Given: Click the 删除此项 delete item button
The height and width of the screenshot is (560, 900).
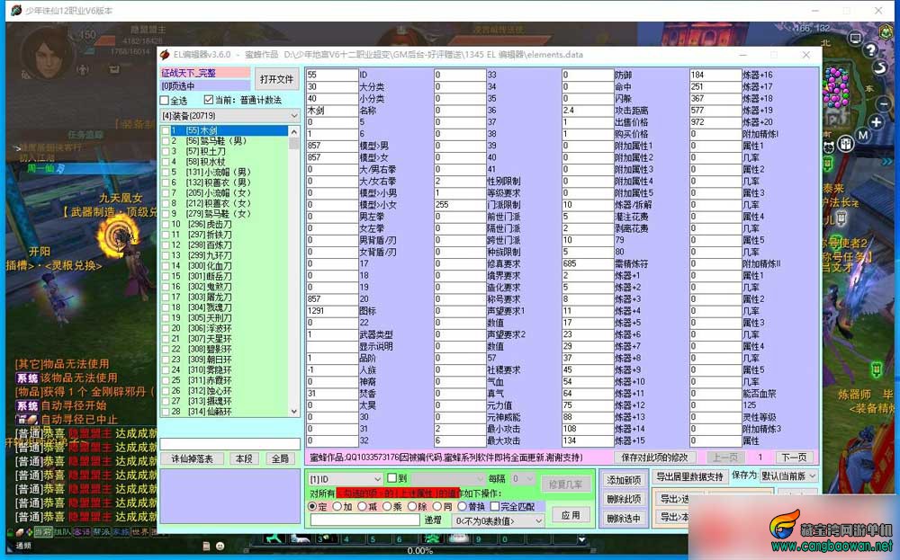Looking at the screenshot, I should pos(624,499).
